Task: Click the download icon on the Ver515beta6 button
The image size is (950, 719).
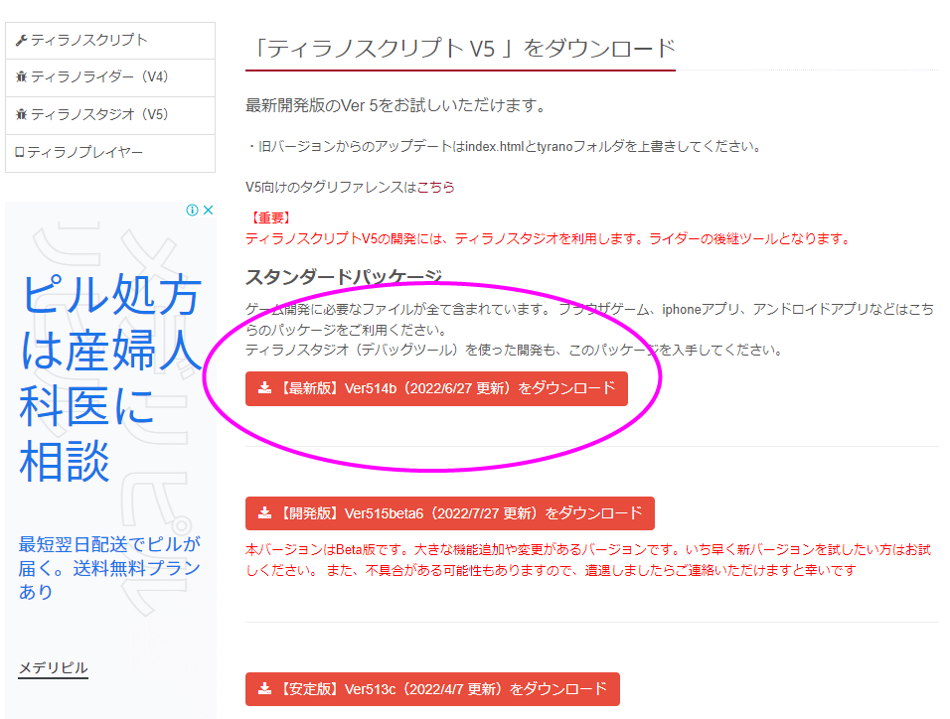Action: click(264, 513)
